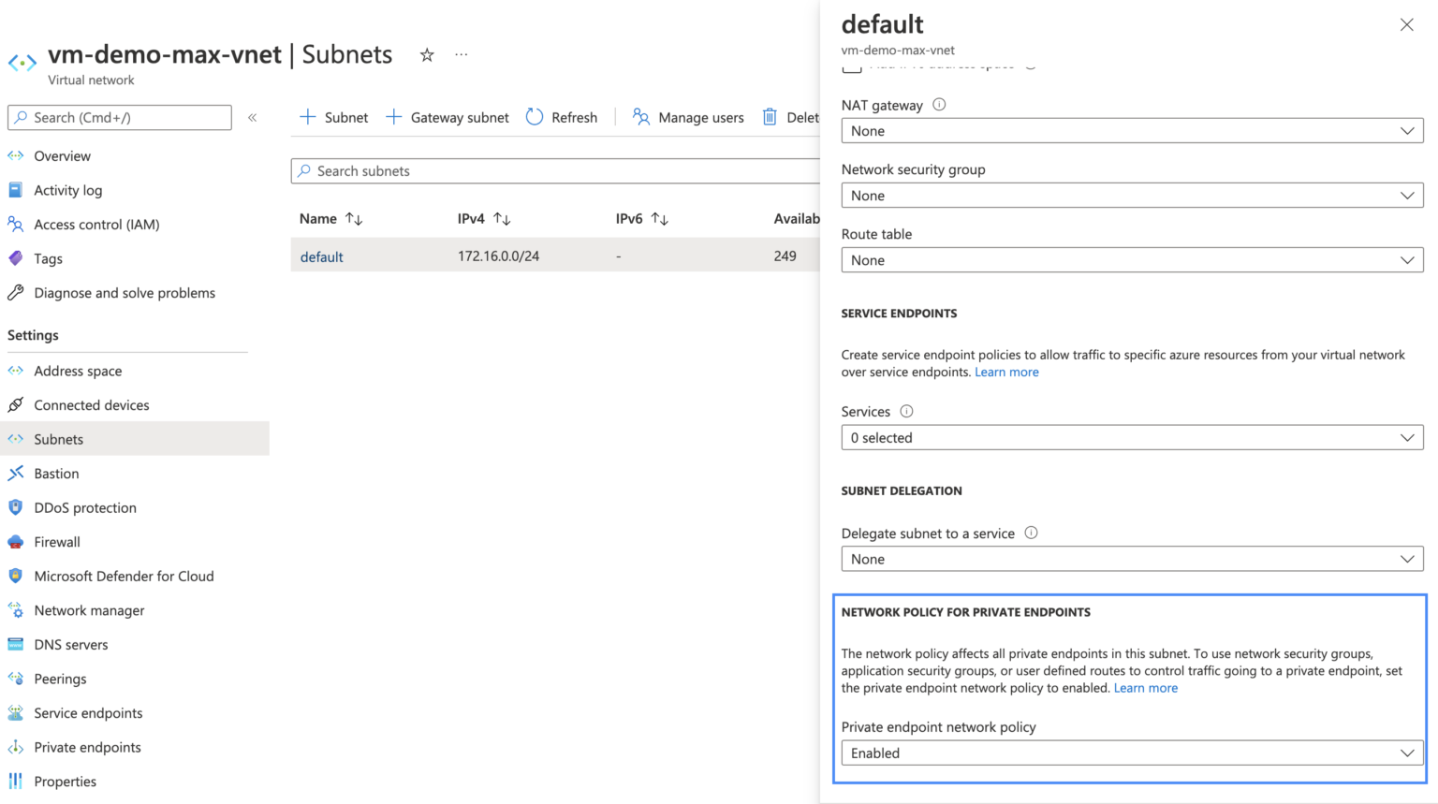Click the Overview sidebar icon
The width and height of the screenshot is (1438, 804).
coord(16,155)
